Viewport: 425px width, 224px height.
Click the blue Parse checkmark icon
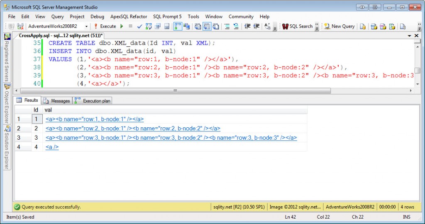point(139,26)
